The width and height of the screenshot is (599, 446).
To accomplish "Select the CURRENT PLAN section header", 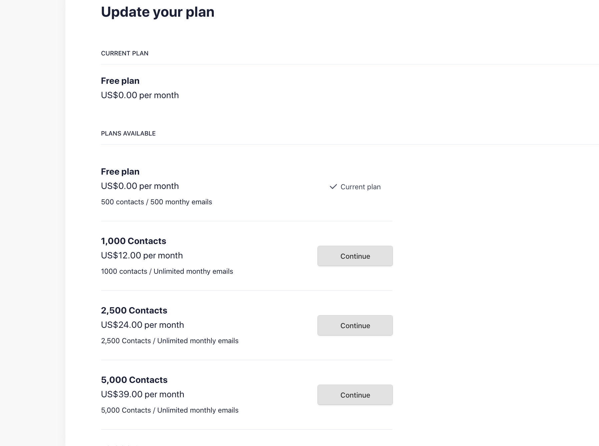I will point(124,53).
